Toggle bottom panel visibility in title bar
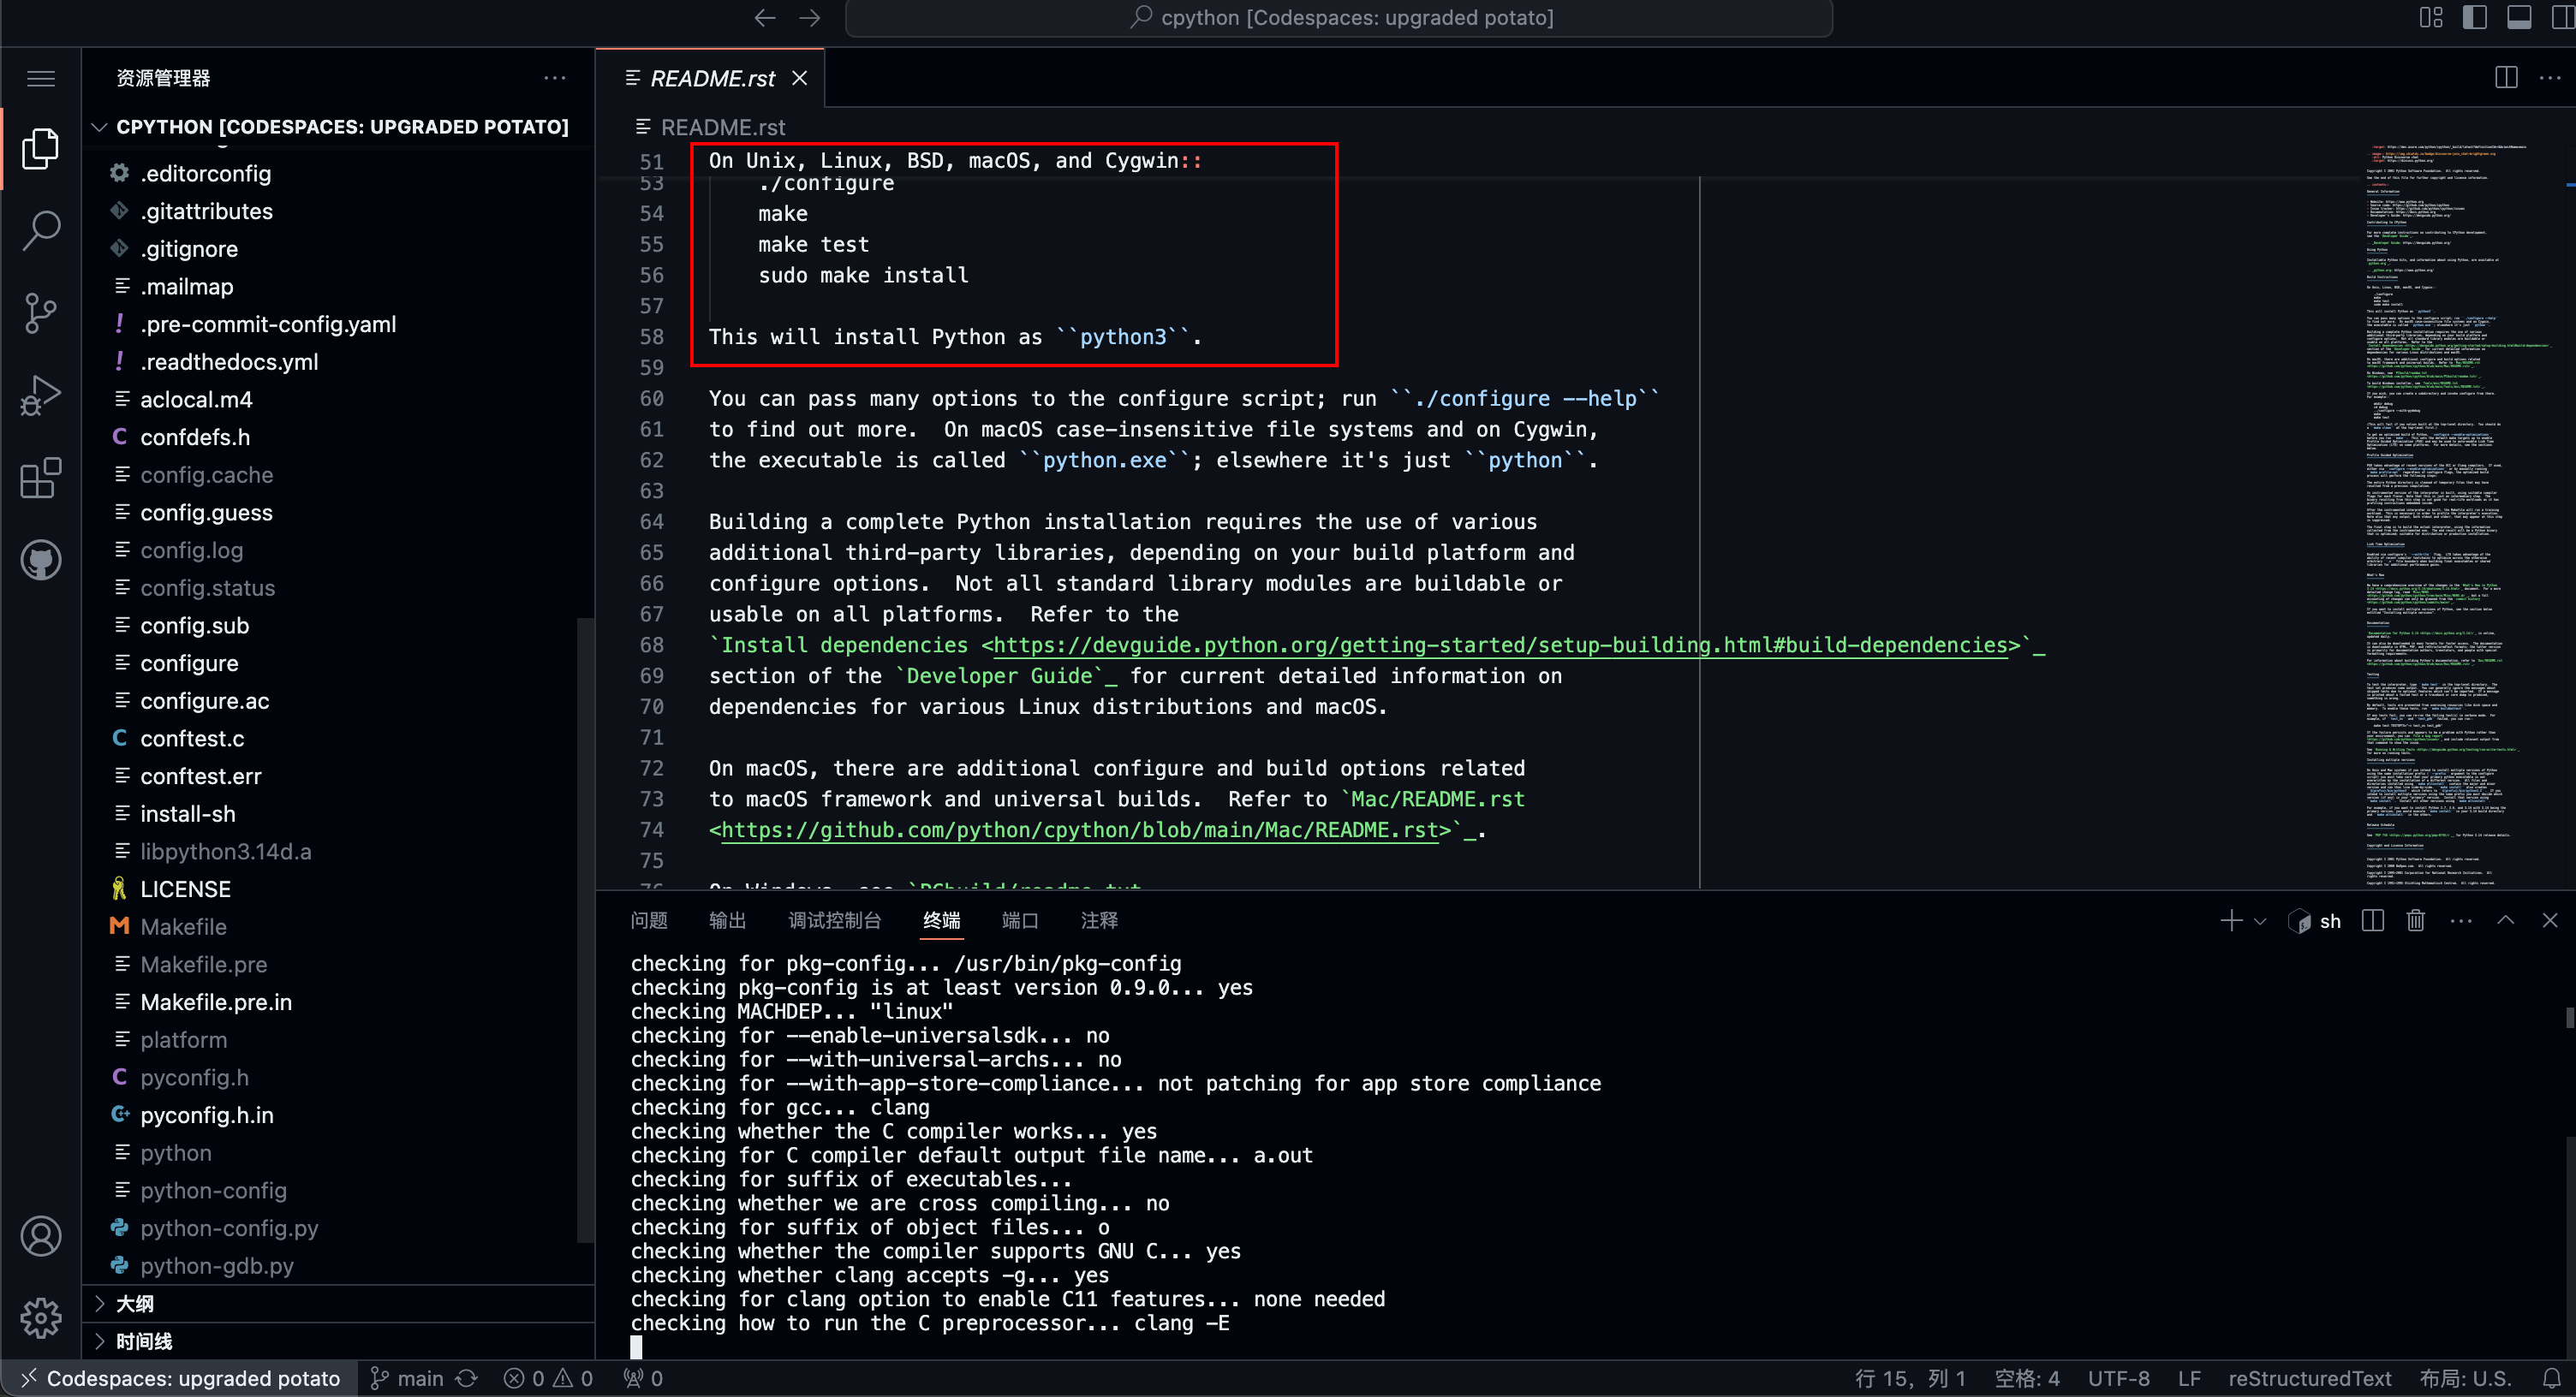 click(2519, 18)
